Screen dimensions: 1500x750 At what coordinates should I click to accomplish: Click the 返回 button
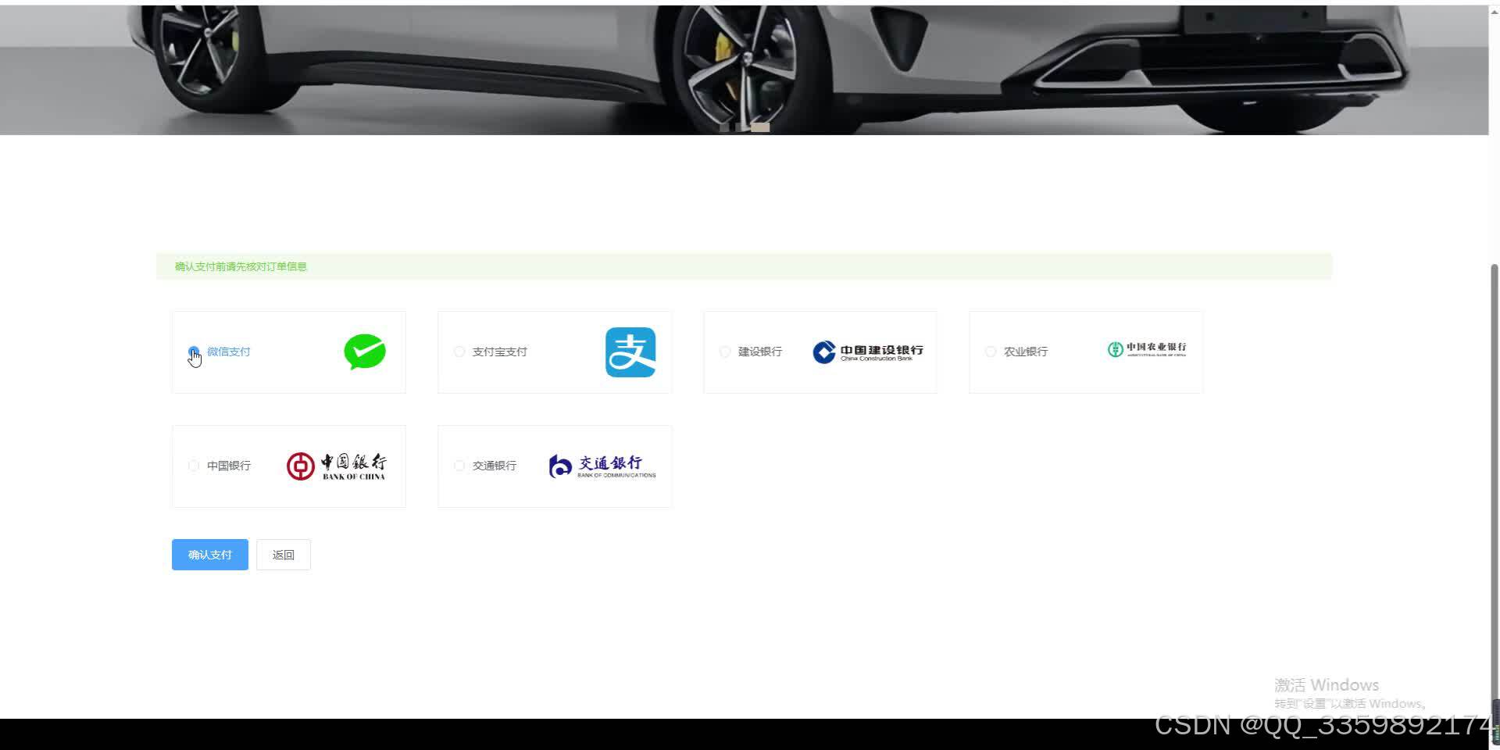[284, 555]
